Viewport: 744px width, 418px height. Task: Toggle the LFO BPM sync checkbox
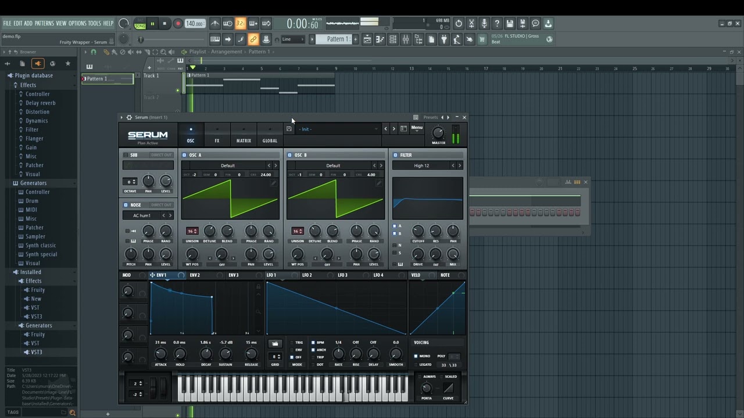pyautogui.click(x=313, y=343)
